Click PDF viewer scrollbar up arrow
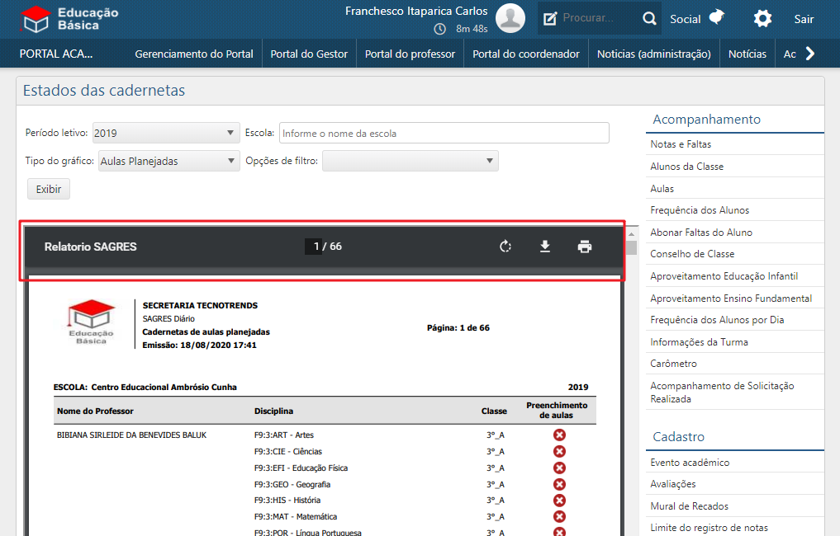The width and height of the screenshot is (840, 536). coord(632,233)
